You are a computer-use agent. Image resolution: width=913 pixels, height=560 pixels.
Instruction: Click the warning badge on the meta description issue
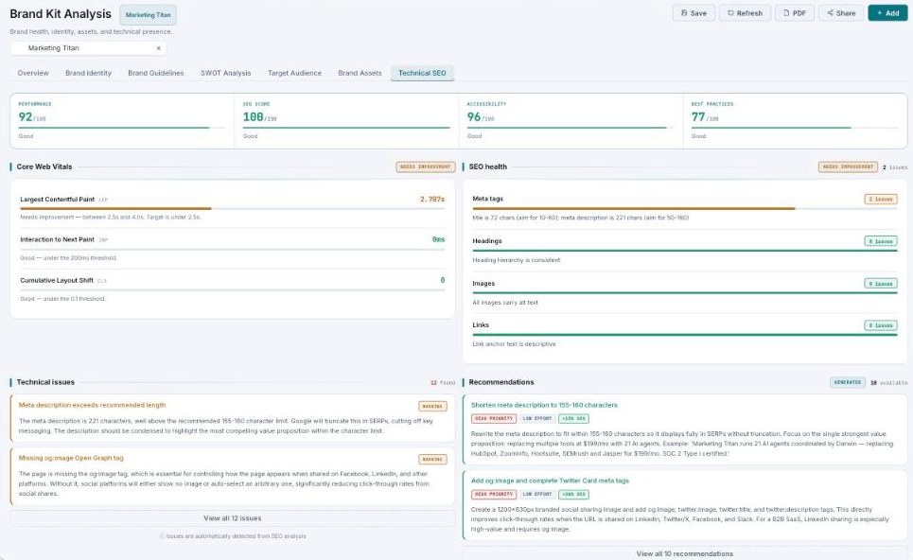point(432,407)
